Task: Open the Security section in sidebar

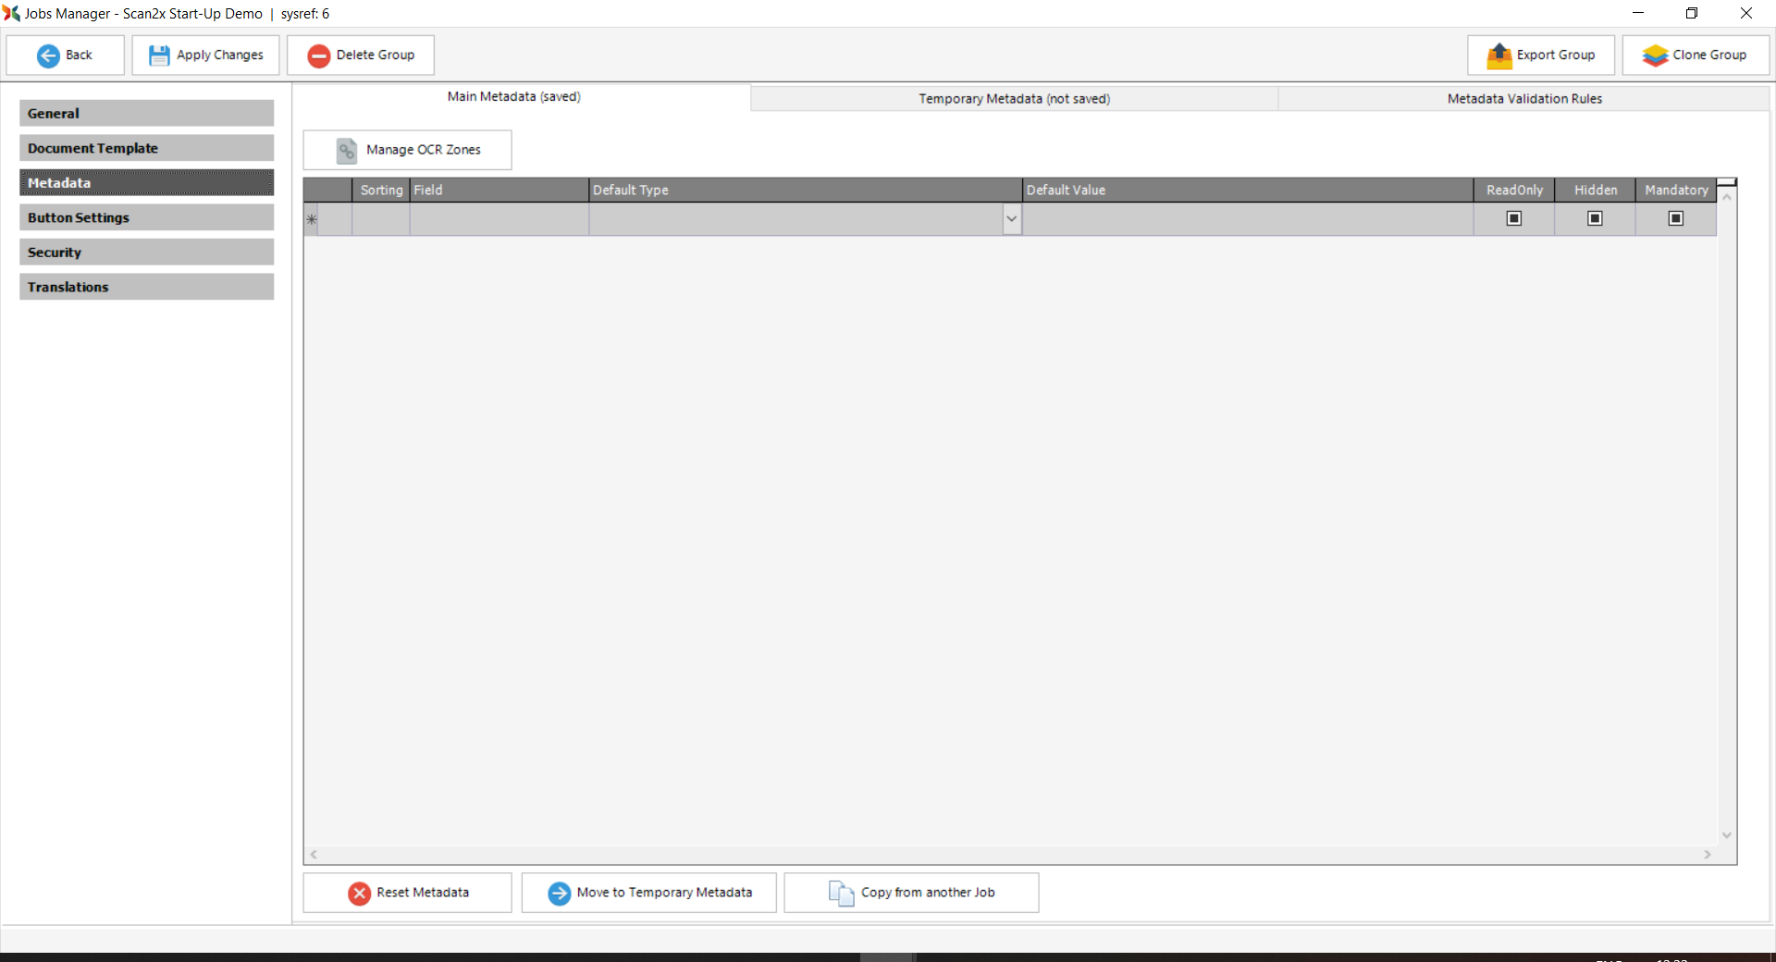Action: (146, 253)
